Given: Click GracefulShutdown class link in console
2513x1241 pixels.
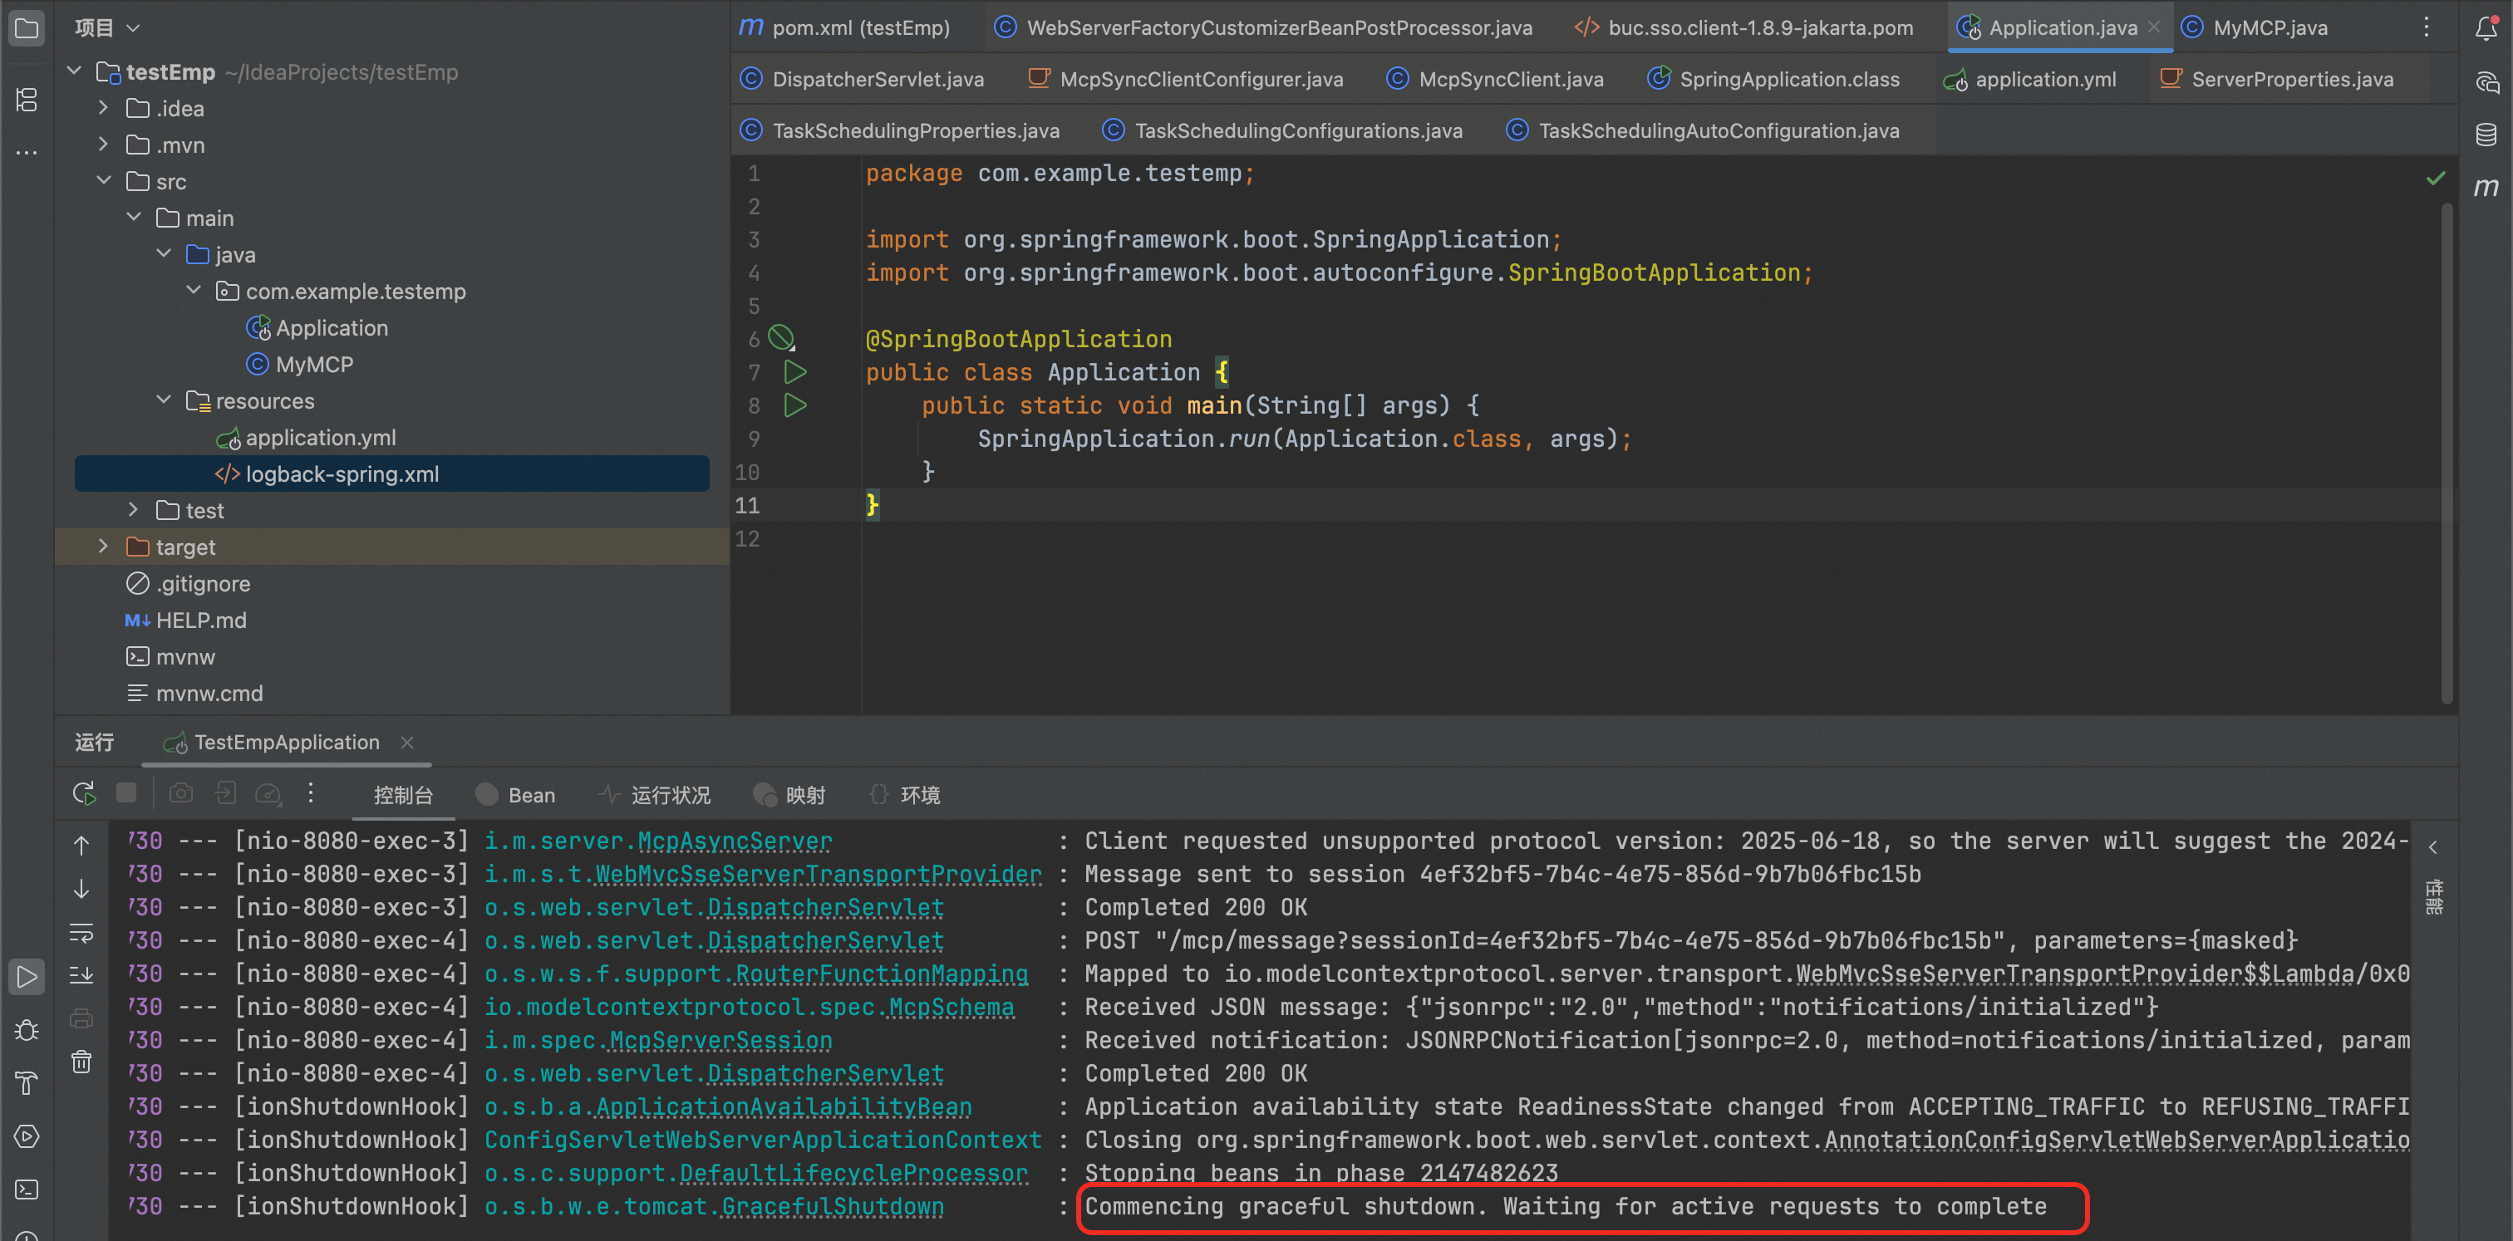Looking at the screenshot, I should tap(832, 1207).
